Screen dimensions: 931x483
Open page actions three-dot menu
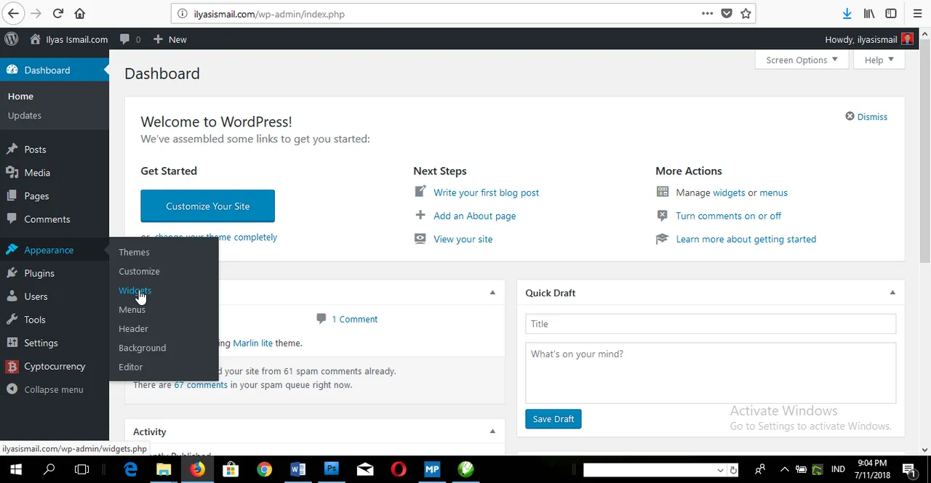click(x=708, y=13)
